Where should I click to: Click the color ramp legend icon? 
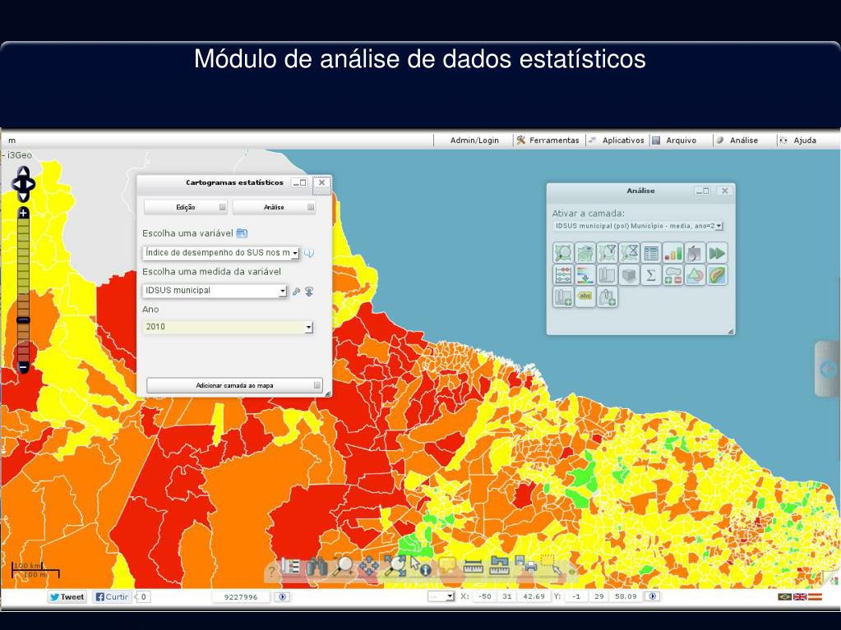[585, 275]
